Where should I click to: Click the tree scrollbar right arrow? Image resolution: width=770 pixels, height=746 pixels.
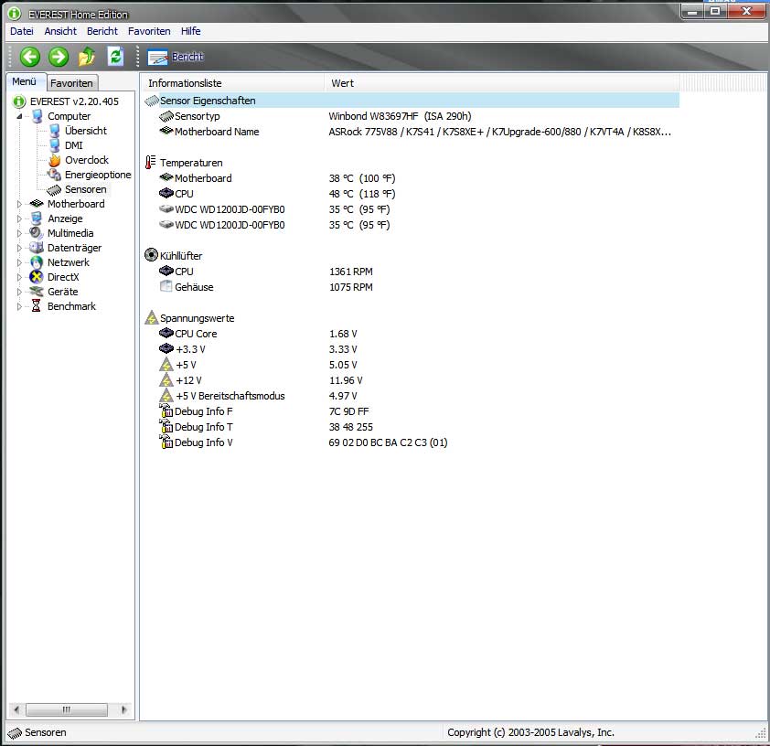[x=123, y=709]
